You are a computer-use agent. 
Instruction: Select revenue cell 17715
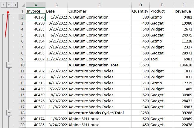184,83
